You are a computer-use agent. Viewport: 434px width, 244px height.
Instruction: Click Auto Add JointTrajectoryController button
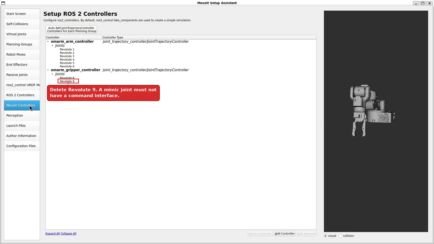coord(71,30)
